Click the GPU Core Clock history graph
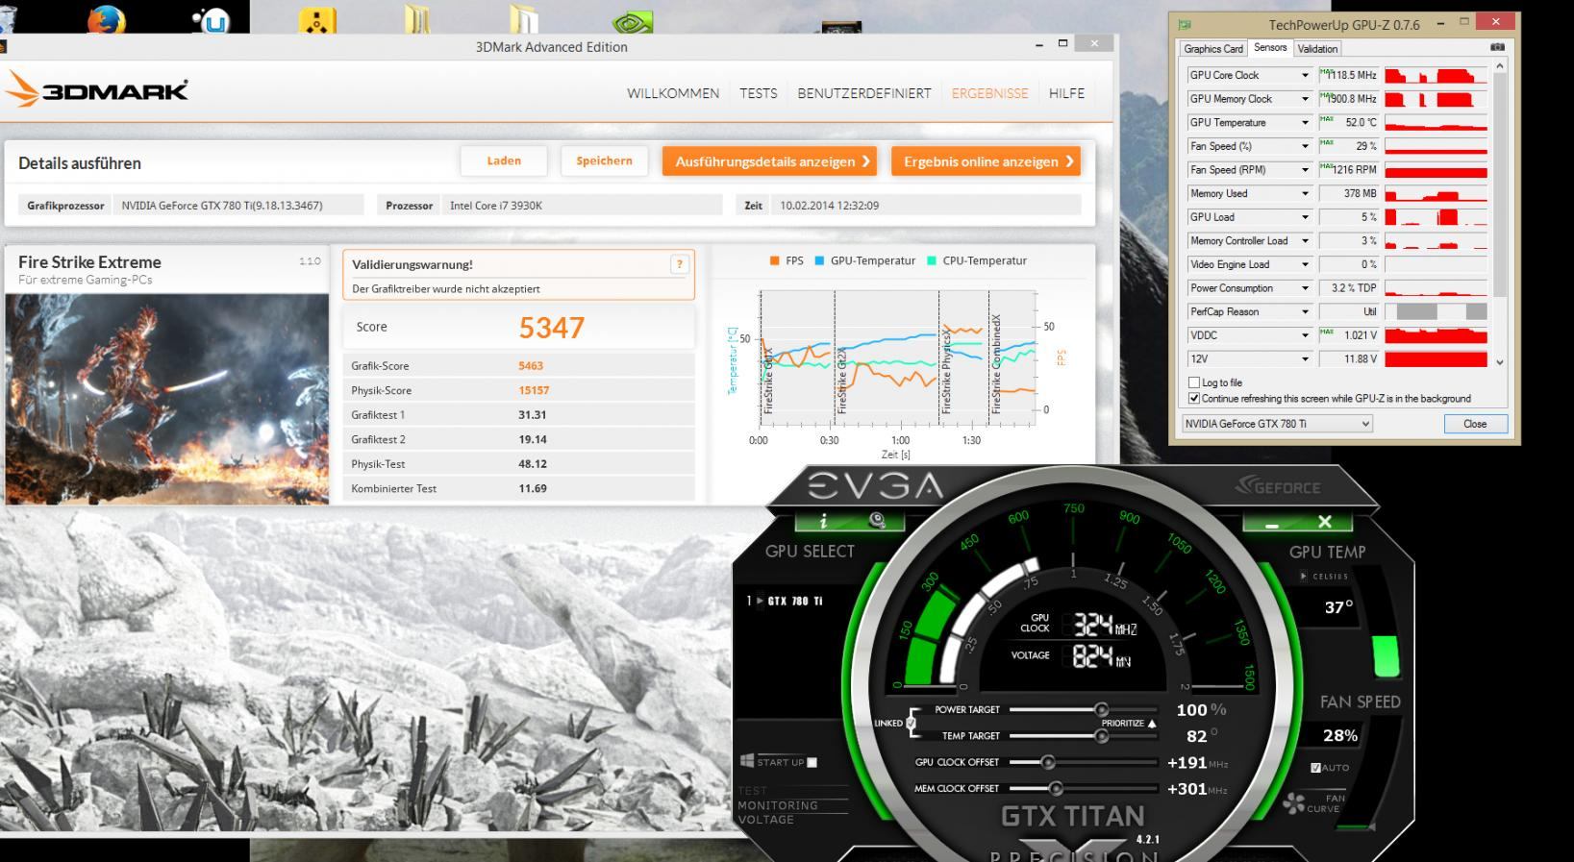This screenshot has width=1574, height=862. [1436, 75]
